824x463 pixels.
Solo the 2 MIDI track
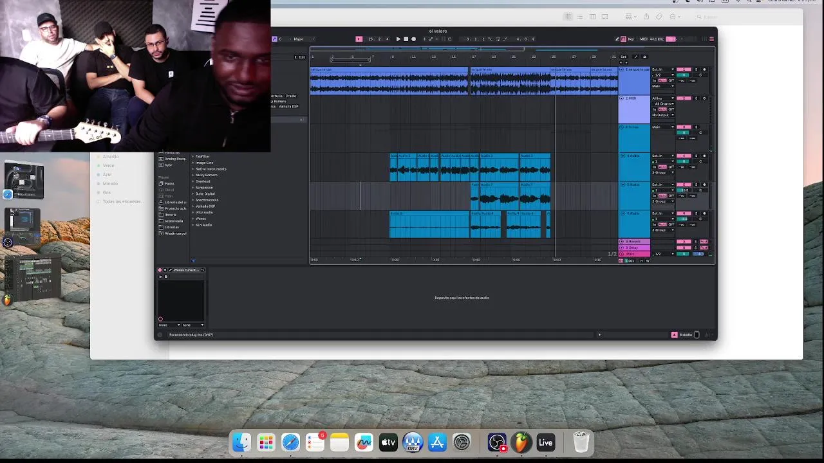pyautogui.click(x=696, y=98)
